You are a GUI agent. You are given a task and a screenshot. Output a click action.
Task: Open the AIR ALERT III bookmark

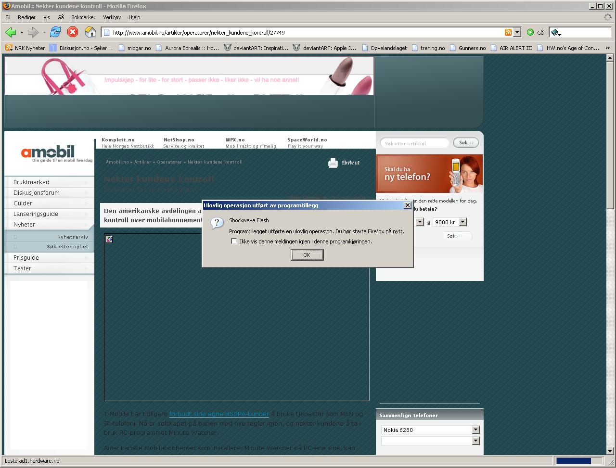point(511,48)
